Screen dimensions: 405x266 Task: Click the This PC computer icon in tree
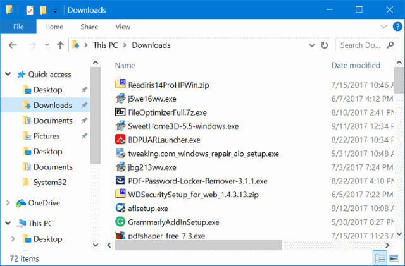tap(21, 224)
